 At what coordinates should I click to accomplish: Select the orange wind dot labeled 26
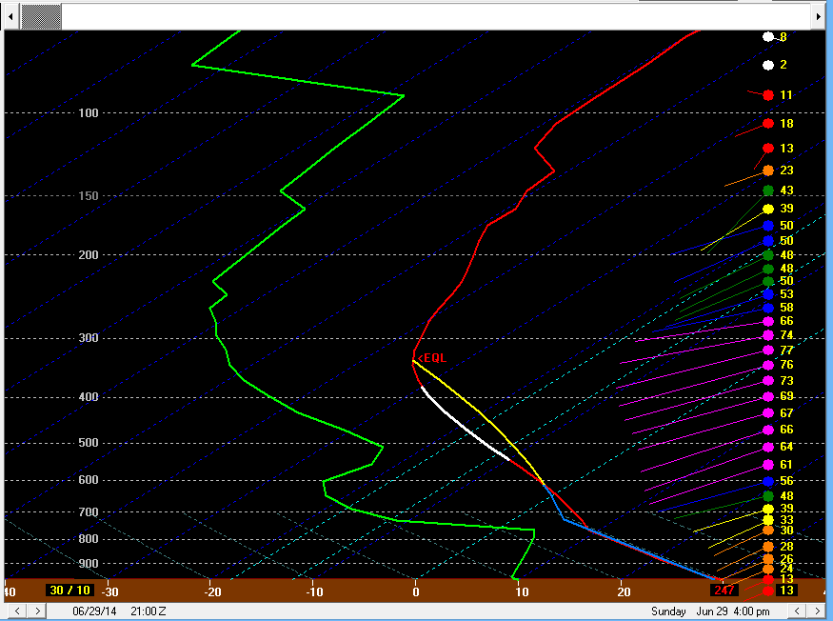768,559
